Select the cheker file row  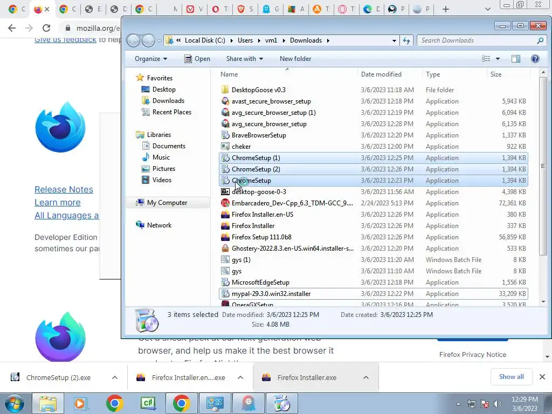373,147
